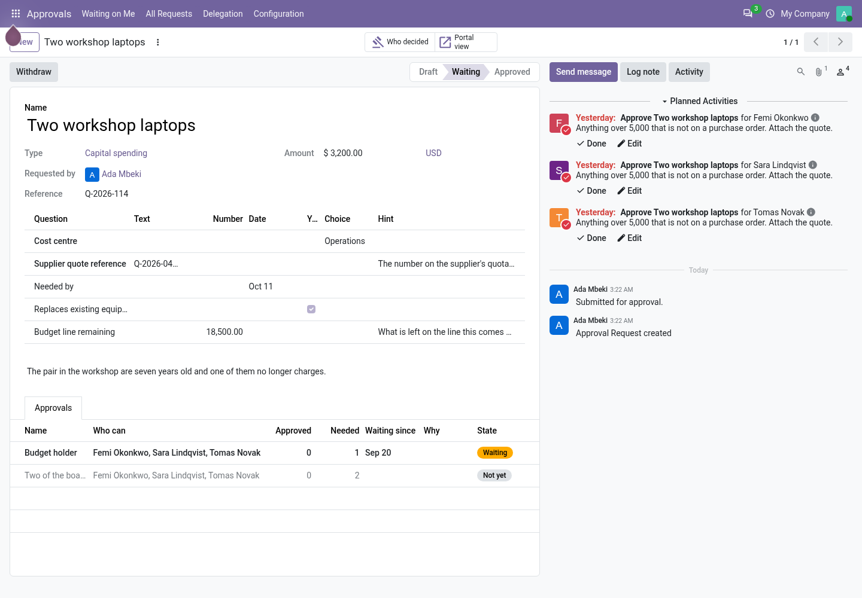Open the USD currency link
Viewport: 862px width, 598px height.
[x=433, y=153]
